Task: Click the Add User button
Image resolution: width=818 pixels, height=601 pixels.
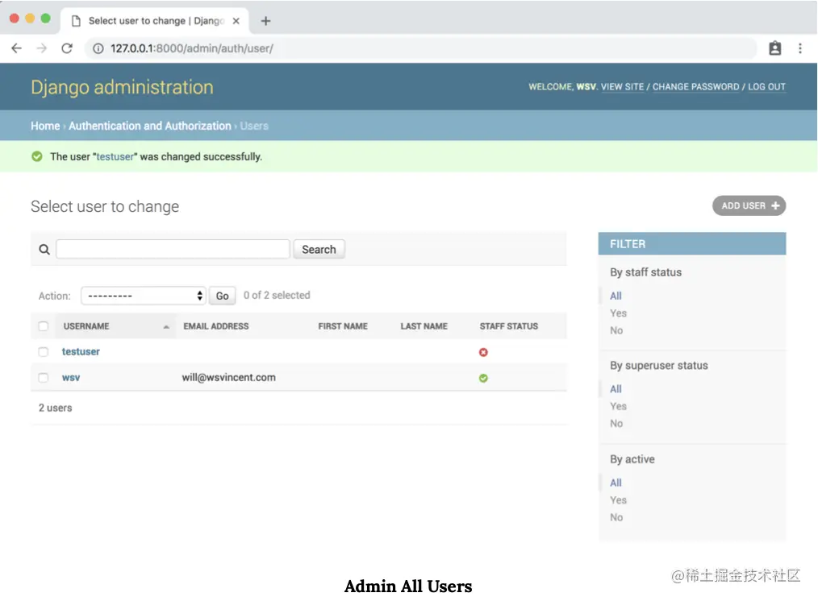Action: 749,205
